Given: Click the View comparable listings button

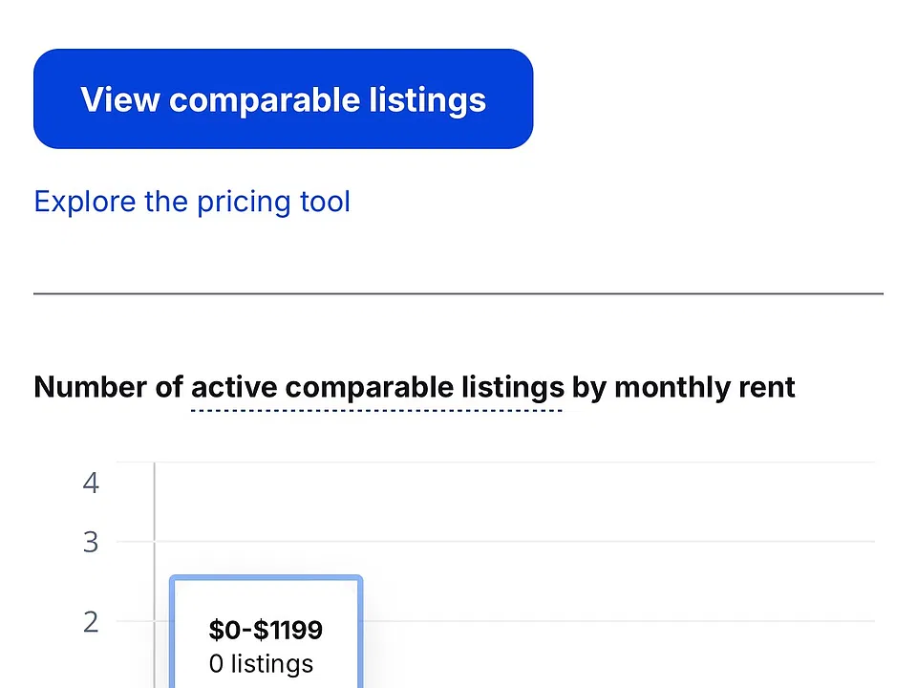Looking at the screenshot, I should 283,98.
